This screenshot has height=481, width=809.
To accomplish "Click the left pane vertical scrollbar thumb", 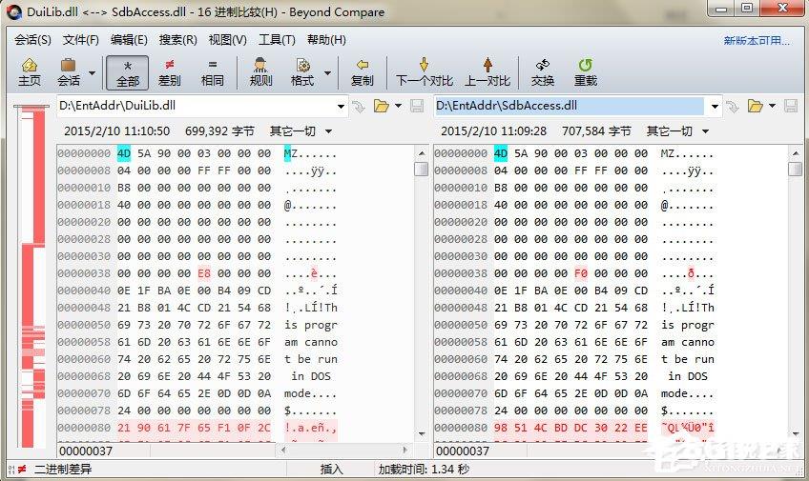I will [x=421, y=169].
